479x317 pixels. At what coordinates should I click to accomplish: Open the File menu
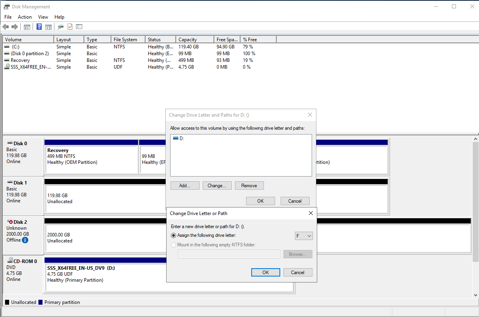click(x=8, y=17)
